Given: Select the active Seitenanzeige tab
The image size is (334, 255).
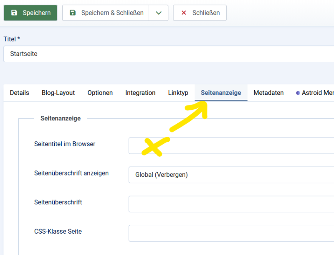Looking at the screenshot, I should (221, 93).
